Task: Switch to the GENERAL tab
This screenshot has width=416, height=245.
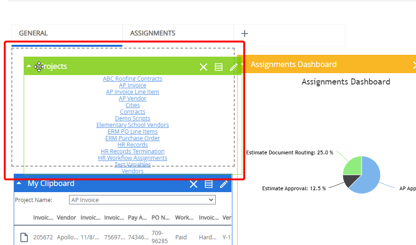Action: (33, 34)
